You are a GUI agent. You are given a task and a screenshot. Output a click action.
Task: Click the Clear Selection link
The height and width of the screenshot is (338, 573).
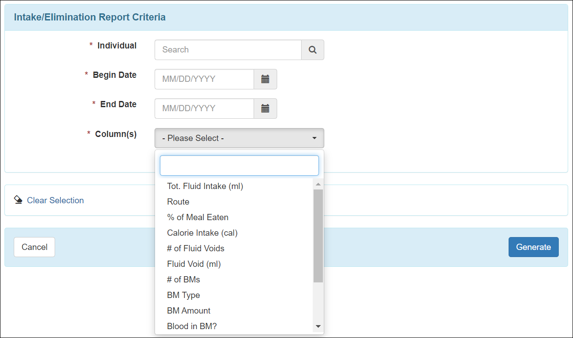coord(55,201)
